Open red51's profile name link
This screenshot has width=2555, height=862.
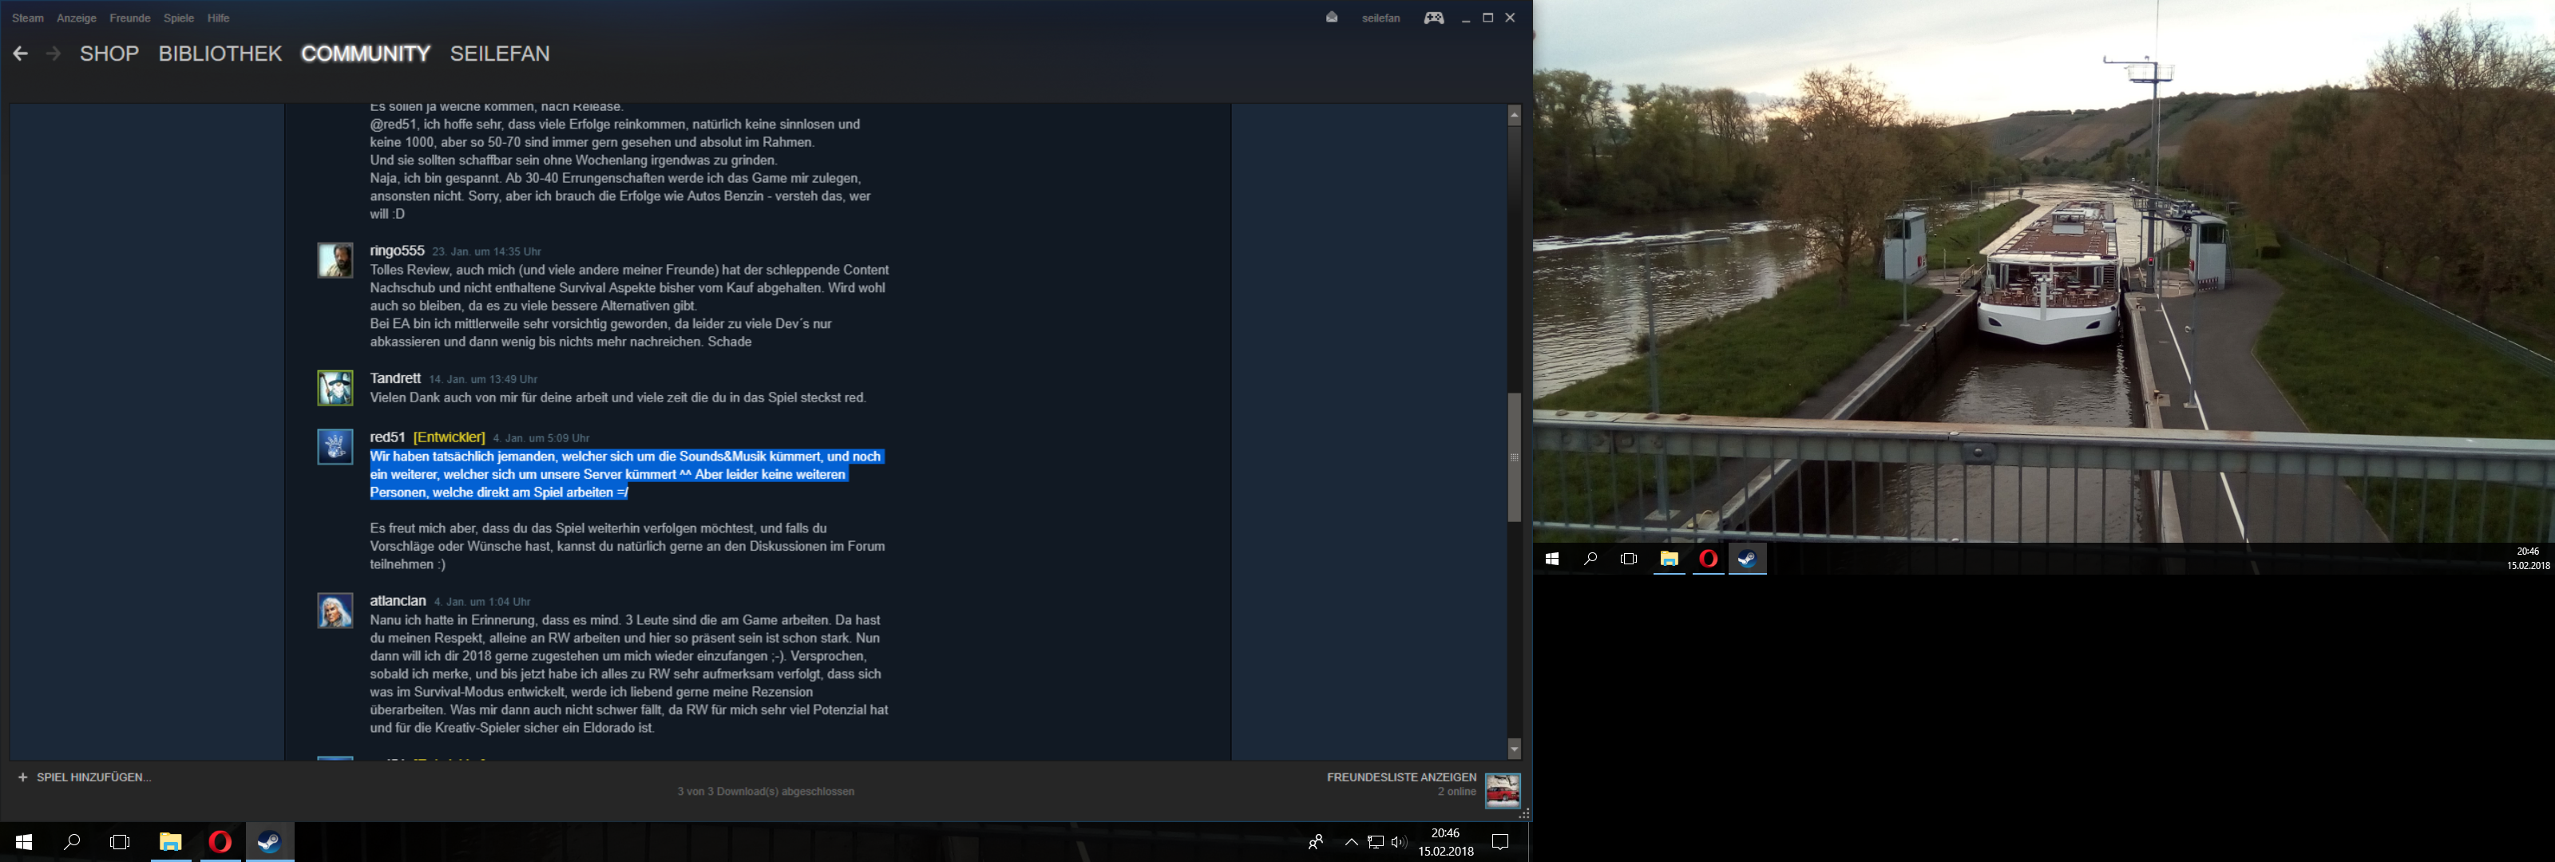point(386,437)
